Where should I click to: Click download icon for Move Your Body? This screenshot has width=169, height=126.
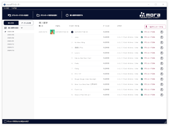click(162, 84)
